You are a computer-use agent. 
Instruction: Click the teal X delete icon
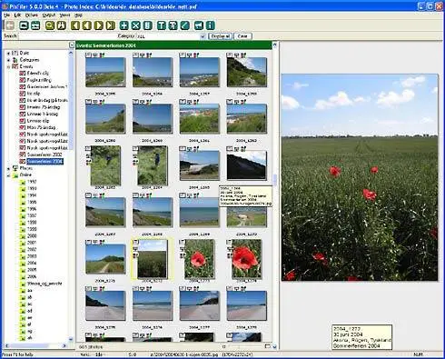(136, 25)
